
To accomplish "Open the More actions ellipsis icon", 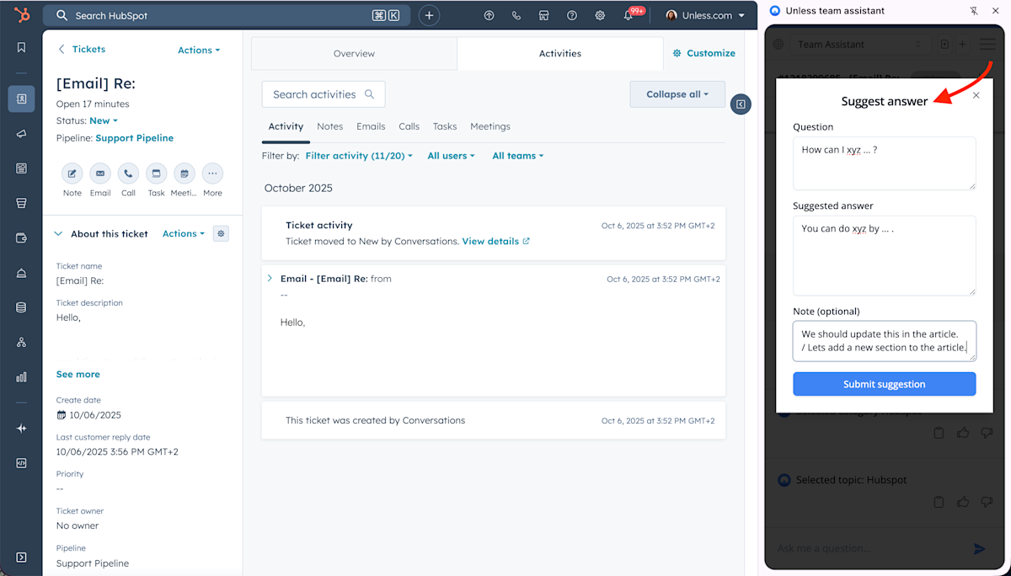I will pyautogui.click(x=212, y=173).
